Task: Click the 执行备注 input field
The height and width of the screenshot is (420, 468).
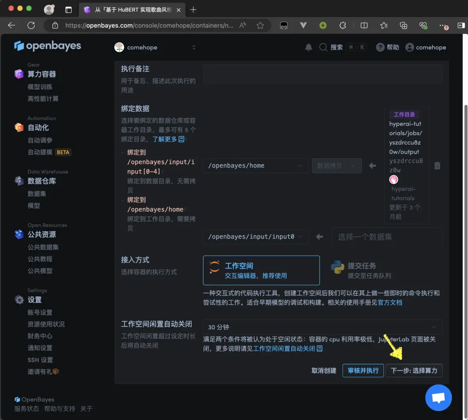Action: (322, 73)
